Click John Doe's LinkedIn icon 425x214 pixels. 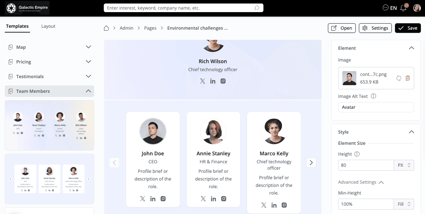pyautogui.click(x=153, y=199)
